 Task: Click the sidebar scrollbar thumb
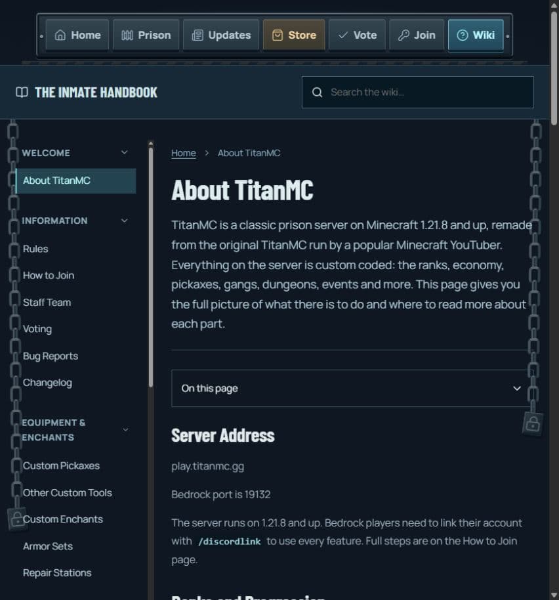[151, 267]
